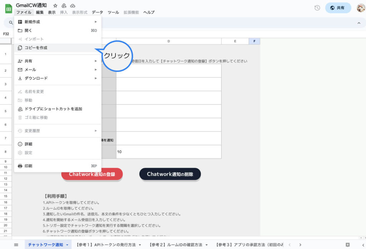Screen dimensions: 366x249
Task: Open dropdown arrow on 【参考2】 tab
Action: (207, 245)
